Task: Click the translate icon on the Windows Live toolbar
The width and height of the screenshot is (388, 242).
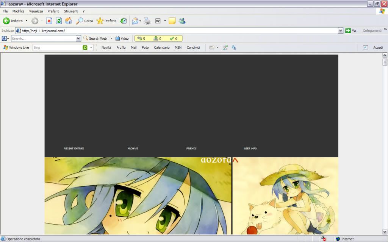Action: tap(234, 47)
